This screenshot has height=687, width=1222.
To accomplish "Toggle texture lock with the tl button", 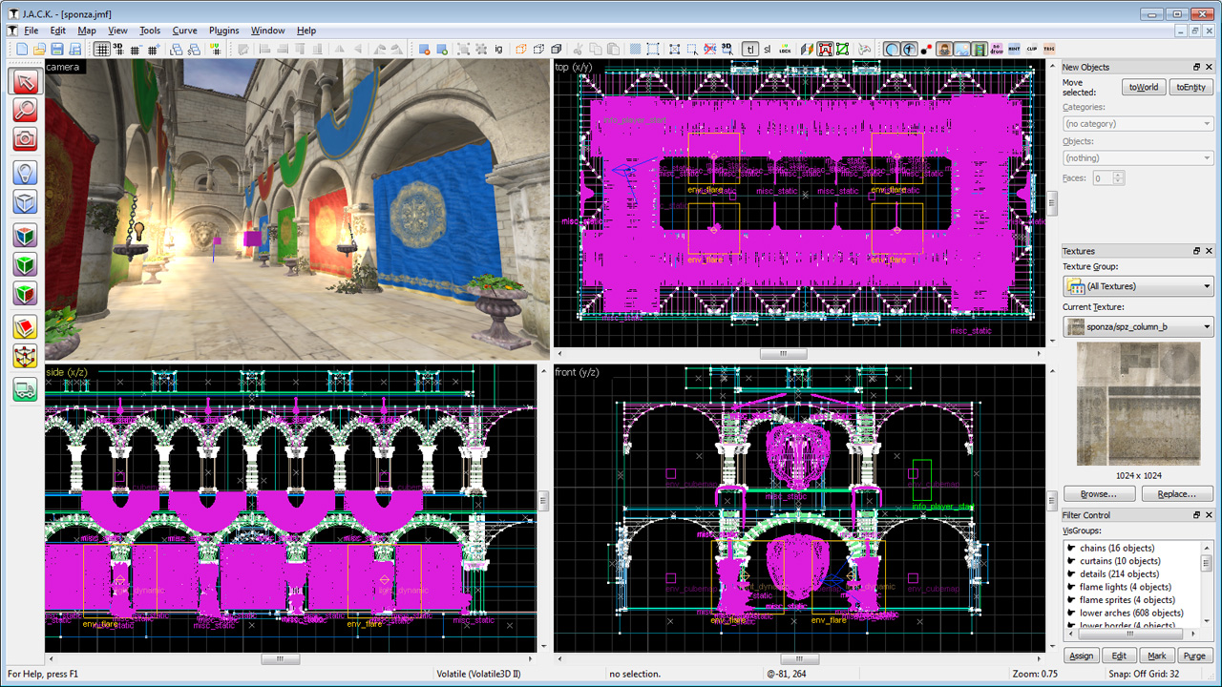I will [750, 49].
